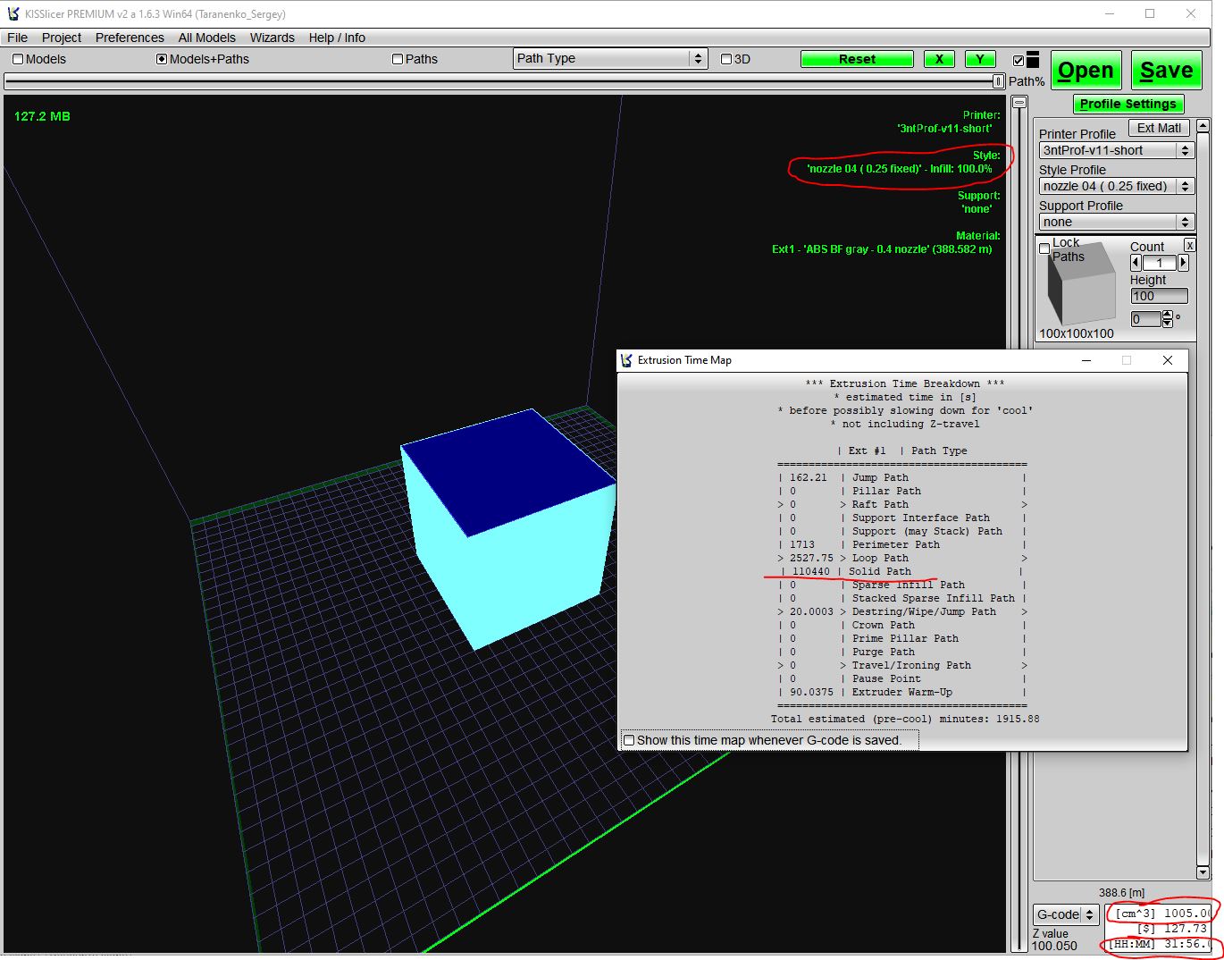
Task: Expand the Printer Profile dropdown
Action: tap(1116, 150)
